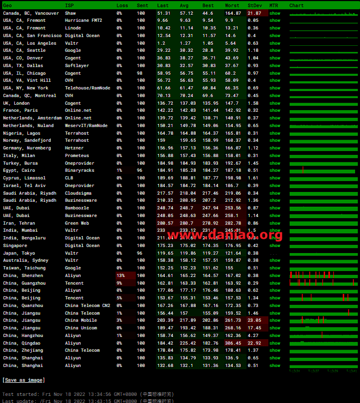This screenshot has height=403, width=360.
Task: Select StDev value 21.87 in Vancouver row
Action: (257, 14)
